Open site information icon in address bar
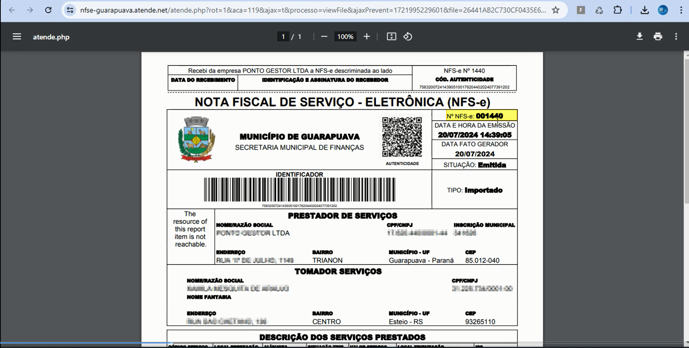The width and height of the screenshot is (689, 348). [x=70, y=10]
